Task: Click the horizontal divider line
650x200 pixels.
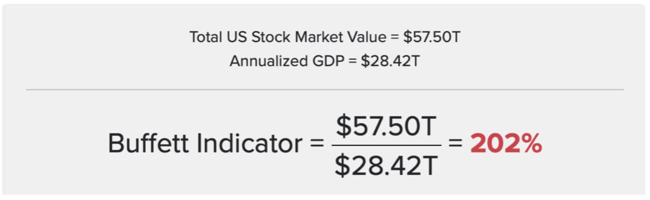Action: [325, 89]
